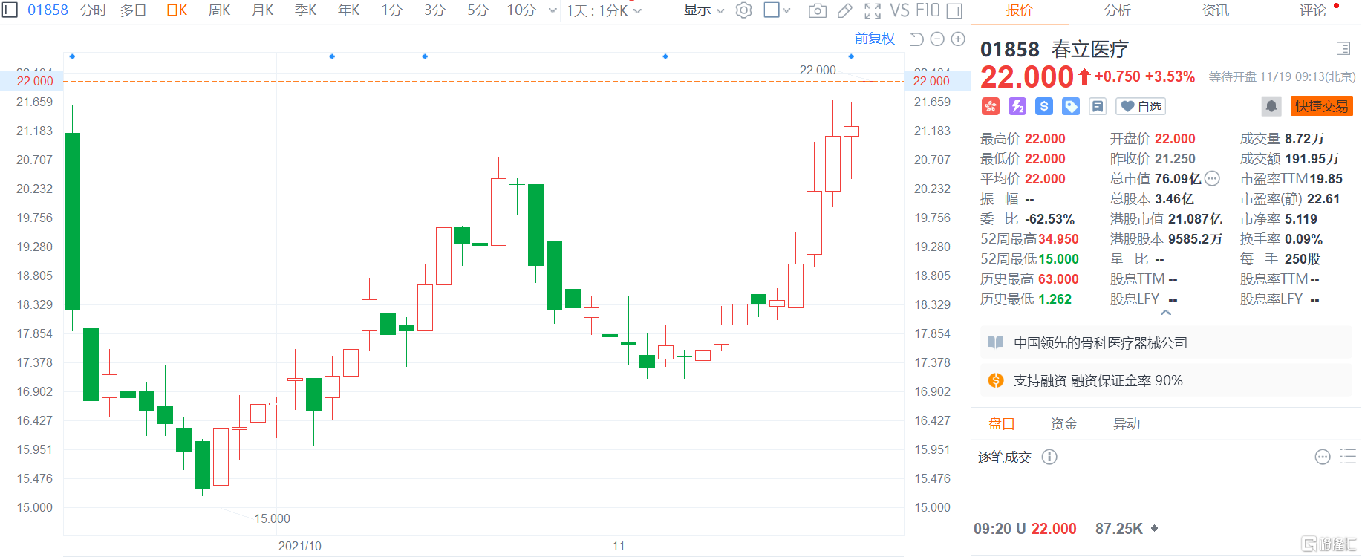Click info icon beside 逐笔成交

click(x=1049, y=457)
